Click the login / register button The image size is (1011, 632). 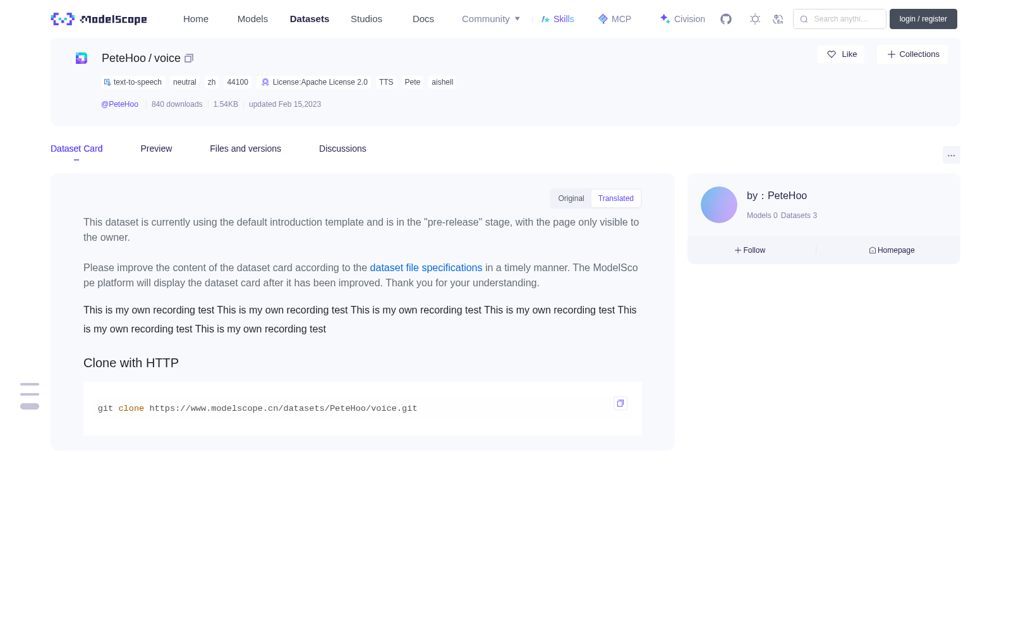923,19
